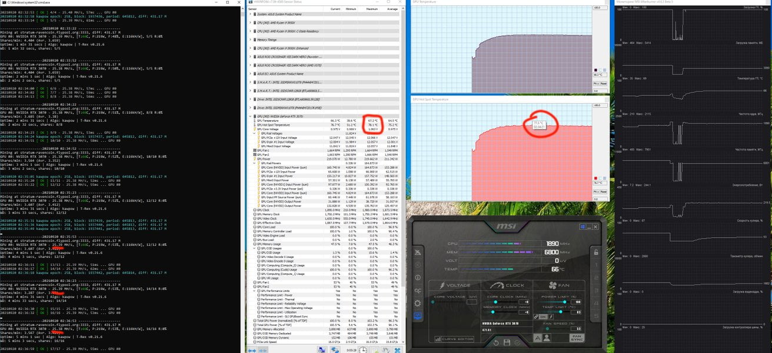Reset Afterburner settings with circular arrow

[496, 343]
